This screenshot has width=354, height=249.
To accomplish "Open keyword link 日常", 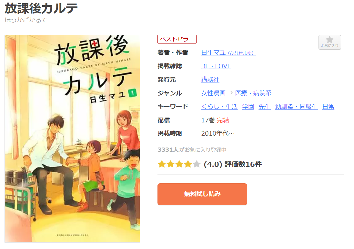I will pos(328,107).
